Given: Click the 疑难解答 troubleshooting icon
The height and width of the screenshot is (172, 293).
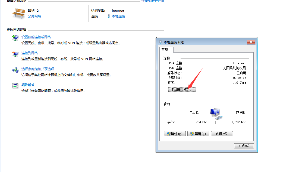Looking at the screenshot, I should click(x=15, y=86).
